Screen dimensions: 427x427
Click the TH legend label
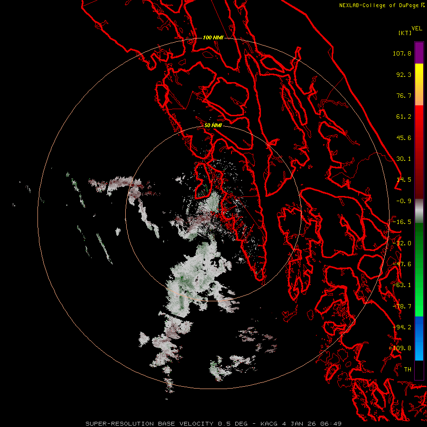point(408,370)
